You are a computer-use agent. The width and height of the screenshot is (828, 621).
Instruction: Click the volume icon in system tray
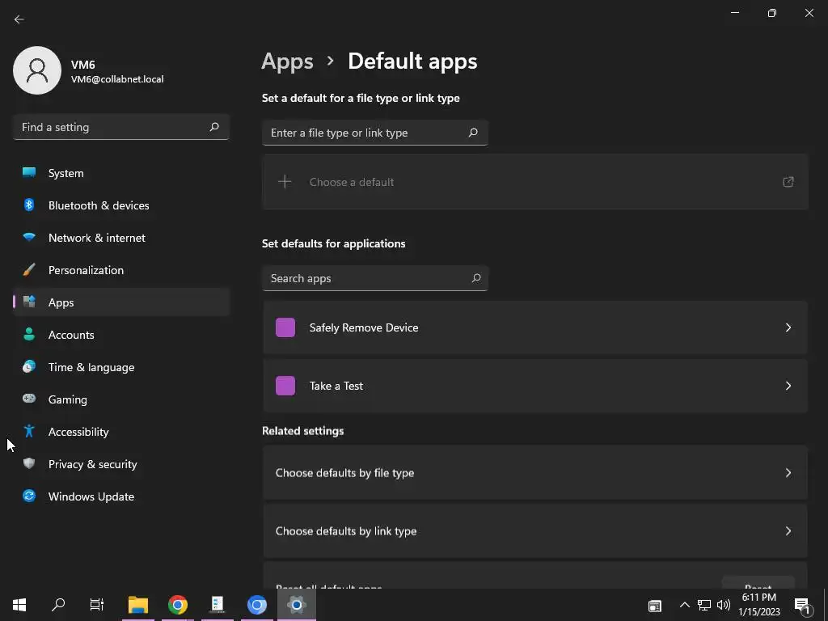click(x=724, y=605)
